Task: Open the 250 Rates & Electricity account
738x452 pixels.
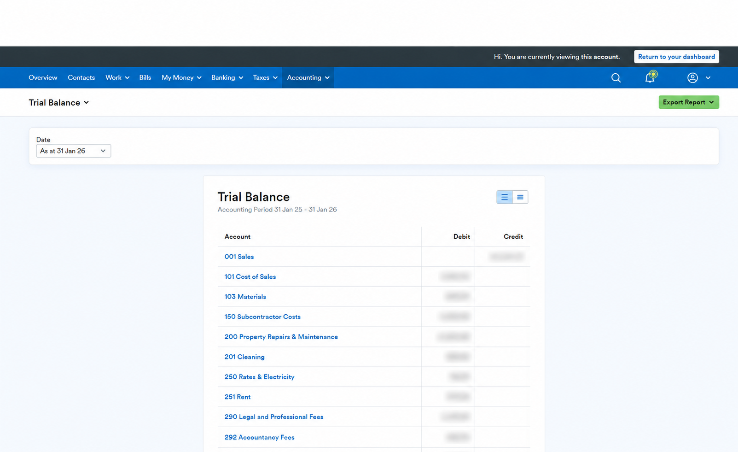Action: (259, 377)
